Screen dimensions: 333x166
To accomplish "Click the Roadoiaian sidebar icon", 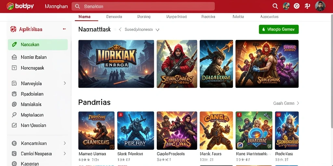I will tap(14, 94).
